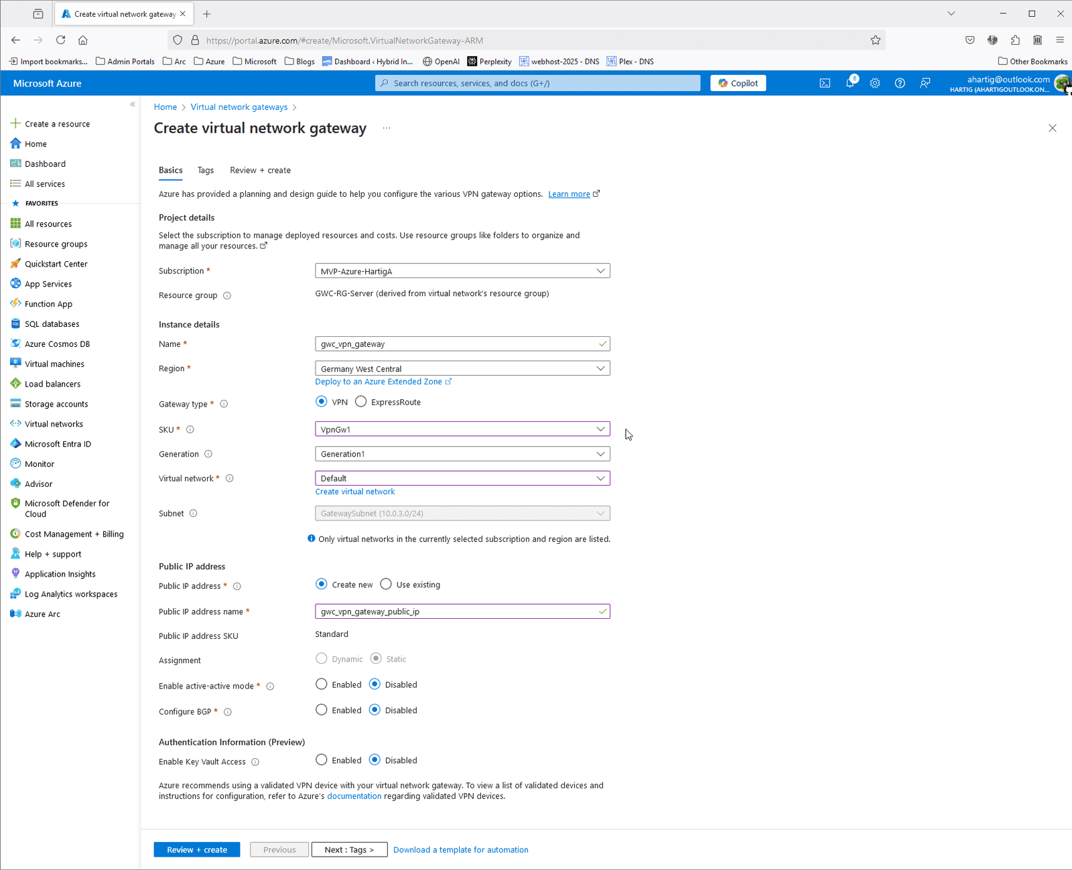Image resolution: width=1072 pixels, height=870 pixels.
Task: Select the ExpressRoute gateway type
Action: click(x=361, y=401)
